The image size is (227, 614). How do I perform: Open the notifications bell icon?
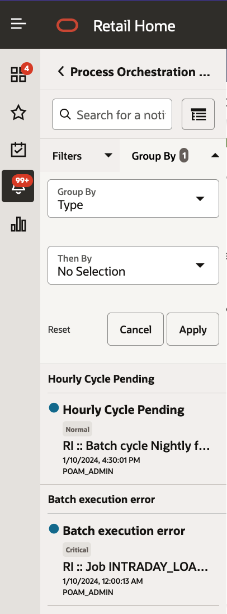(18, 186)
